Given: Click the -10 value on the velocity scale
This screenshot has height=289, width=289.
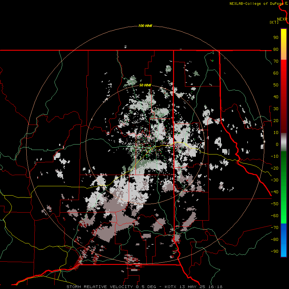Looking at the screenshot, I should coord(275,156).
